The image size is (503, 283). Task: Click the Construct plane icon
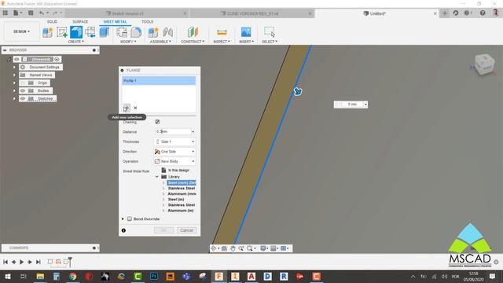click(x=193, y=32)
